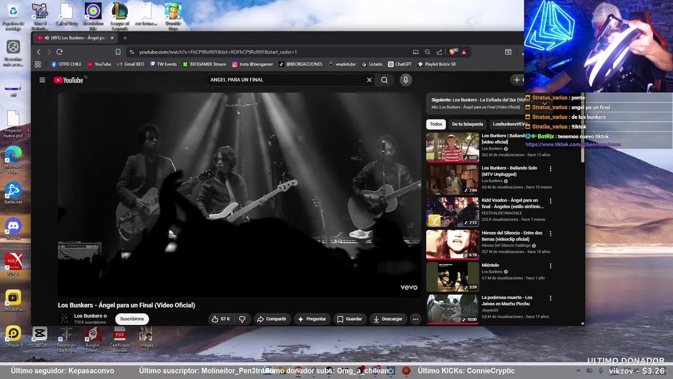Close the Los Bunkers browser tab
The image size is (673, 379).
click(x=111, y=38)
